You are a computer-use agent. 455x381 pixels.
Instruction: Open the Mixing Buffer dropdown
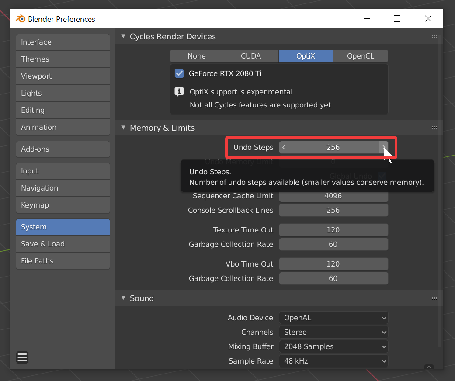[333, 346]
